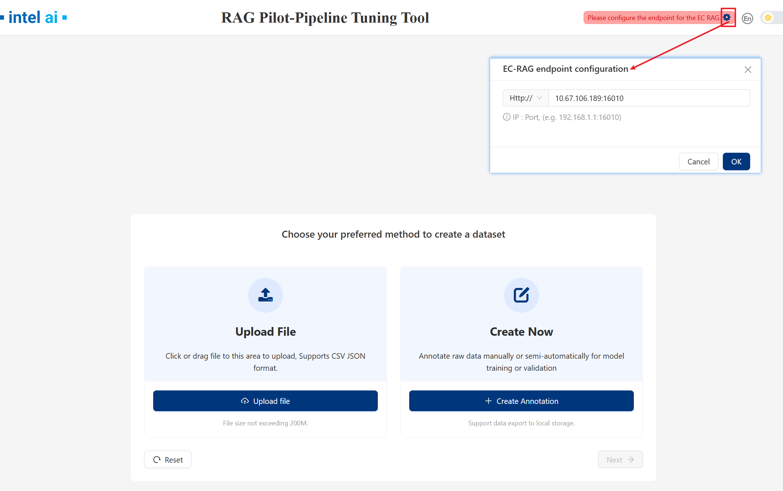Click the EC-RAG endpoint settings gear icon
The width and height of the screenshot is (783, 491).
[727, 17]
